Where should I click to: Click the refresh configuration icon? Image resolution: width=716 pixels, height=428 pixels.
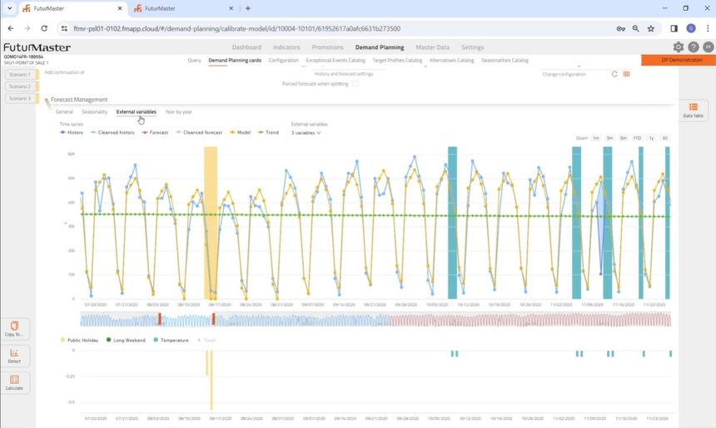[614, 74]
